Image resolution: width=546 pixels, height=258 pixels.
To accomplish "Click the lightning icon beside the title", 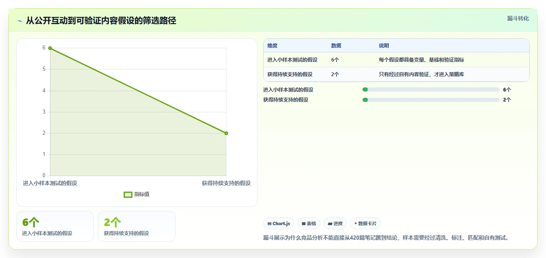I will (20, 21).
